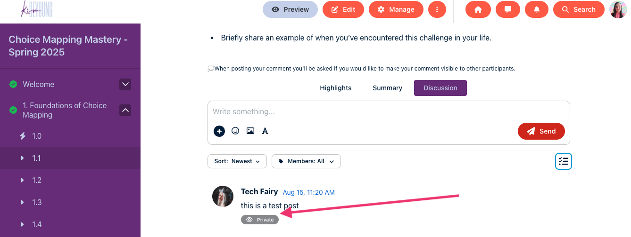This screenshot has height=237, width=631.
Task: Open text formatting with the A icon
Action: click(x=265, y=131)
